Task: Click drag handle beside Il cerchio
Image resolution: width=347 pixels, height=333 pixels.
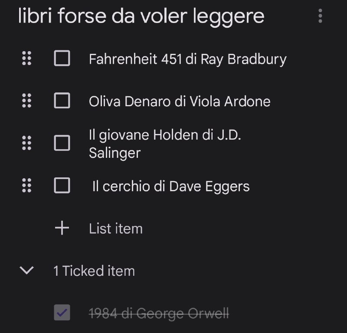Action: [27, 186]
